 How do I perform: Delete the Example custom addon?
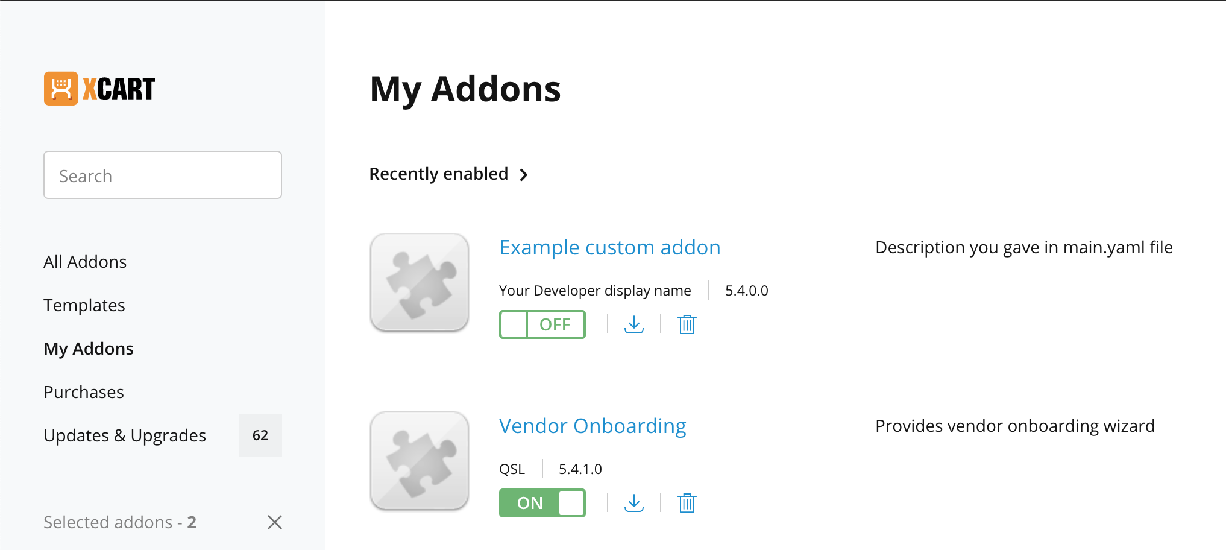(687, 324)
